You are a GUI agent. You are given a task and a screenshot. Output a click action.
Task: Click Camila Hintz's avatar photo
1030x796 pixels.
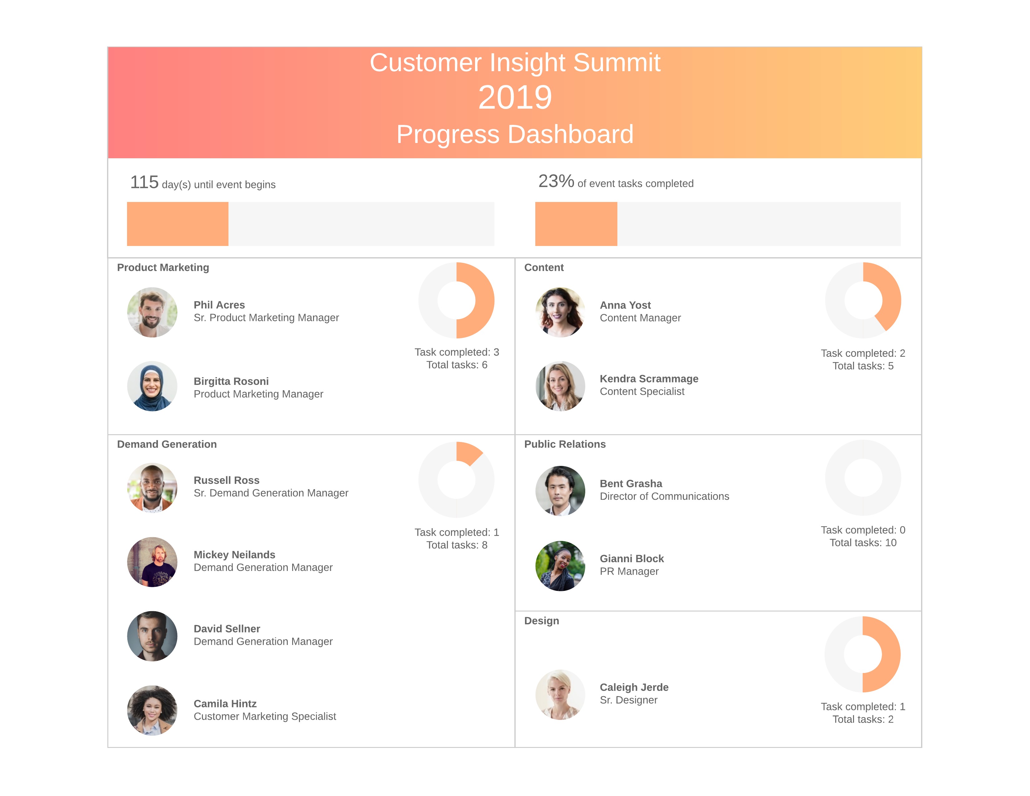pos(152,710)
